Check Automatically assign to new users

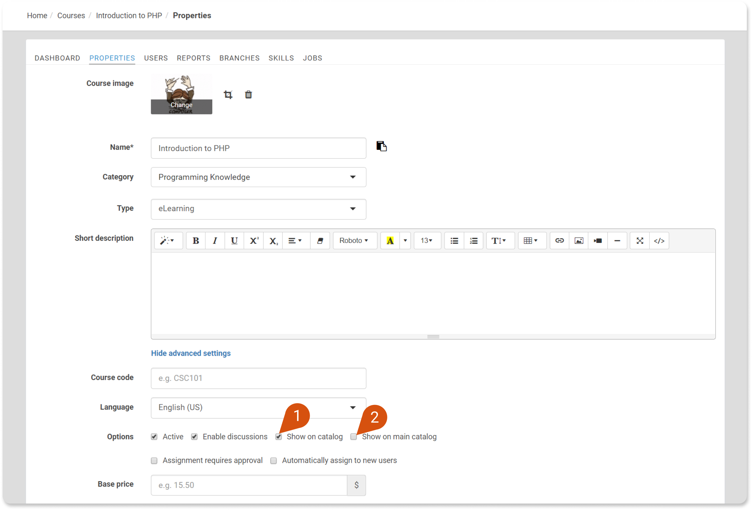pyautogui.click(x=273, y=461)
